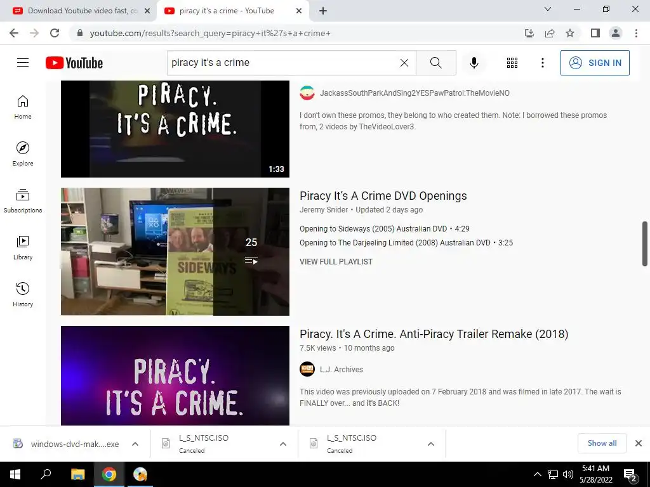Open Chrome's three-dot menu
This screenshot has width=650, height=487.
(x=636, y=33)
